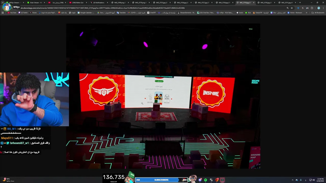326x183 pixels.
Task: Open the IMG_3728.jpg tab
Action: 224,3
